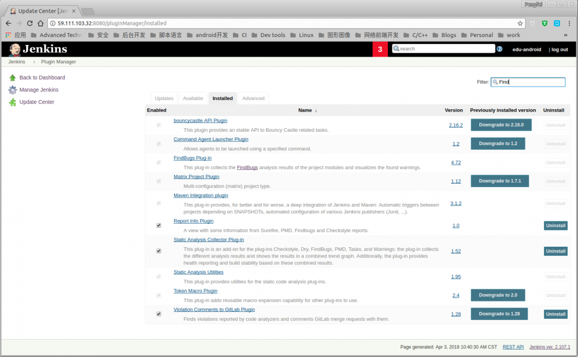This screenshot has width=578, height=357.
Task: Open the search help question icon
Action: (499, 49)
